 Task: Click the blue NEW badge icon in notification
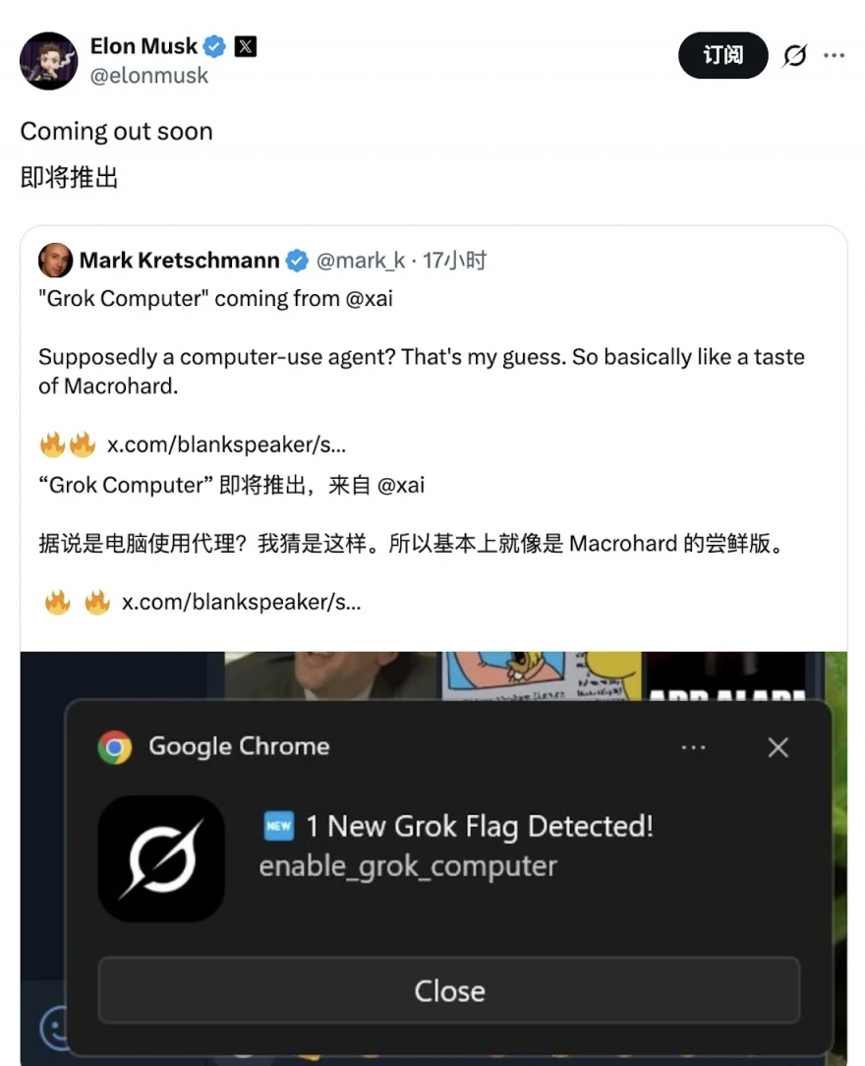click(278, 826)
